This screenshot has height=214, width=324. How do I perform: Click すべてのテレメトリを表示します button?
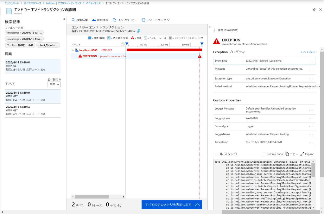[171, 205]
